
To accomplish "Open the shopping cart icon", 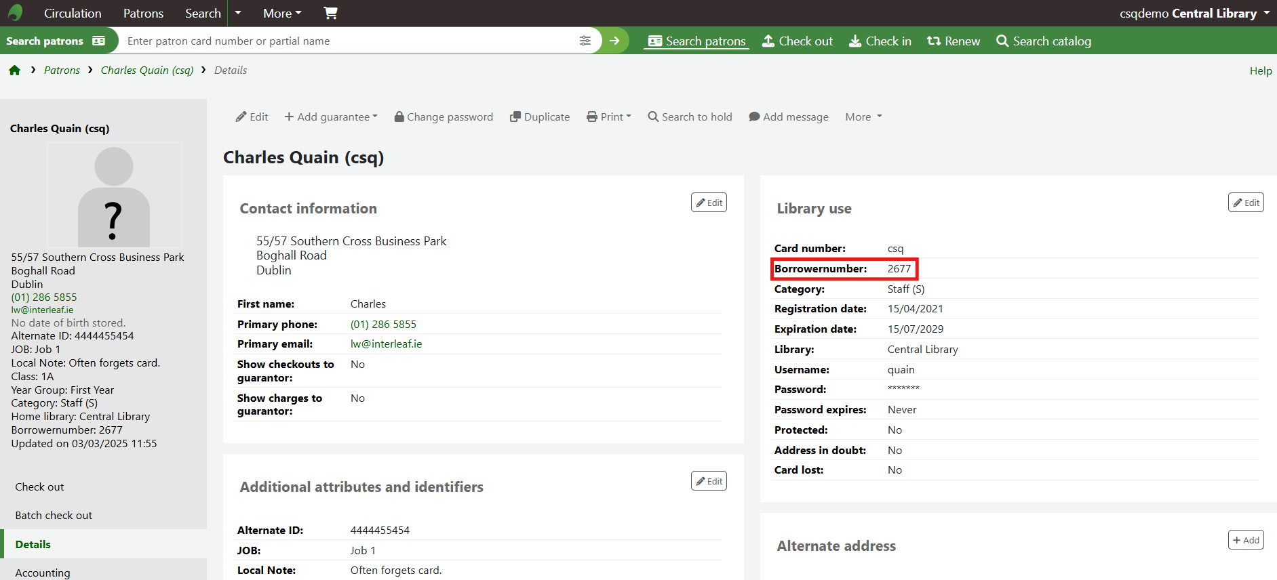I will click(330, 13).
